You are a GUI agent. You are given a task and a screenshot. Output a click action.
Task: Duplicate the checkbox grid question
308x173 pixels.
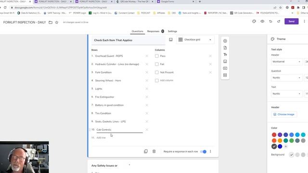[x=146, y=151]
